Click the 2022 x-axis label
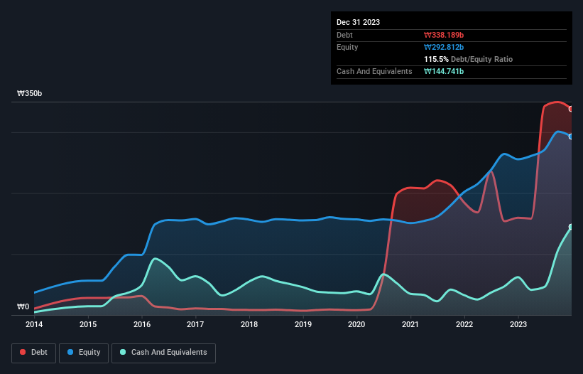 [x=464, y=324]
